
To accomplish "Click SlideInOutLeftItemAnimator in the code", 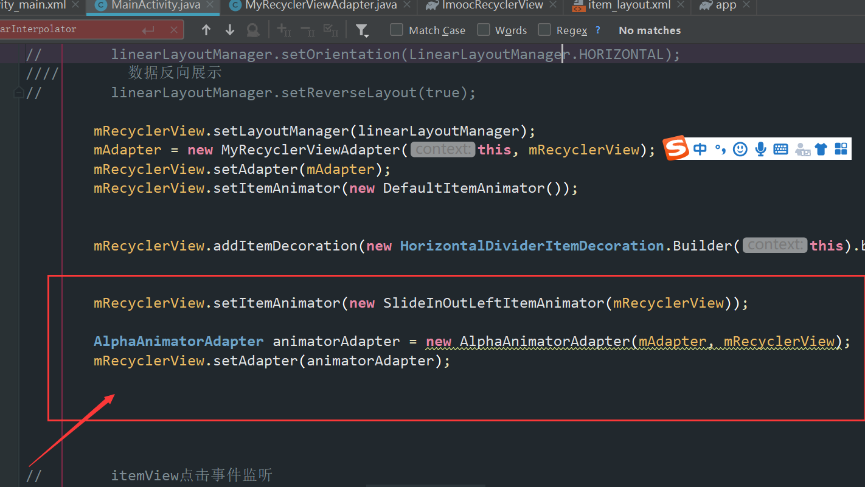I will [493, 303].
